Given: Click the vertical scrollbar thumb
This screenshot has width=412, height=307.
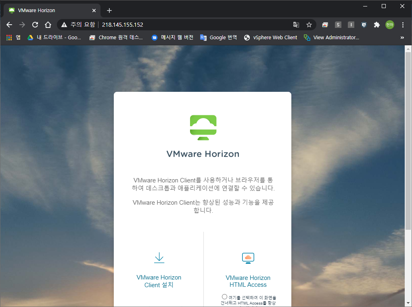Looking at the screenshot, I should (x=408, y=141).
